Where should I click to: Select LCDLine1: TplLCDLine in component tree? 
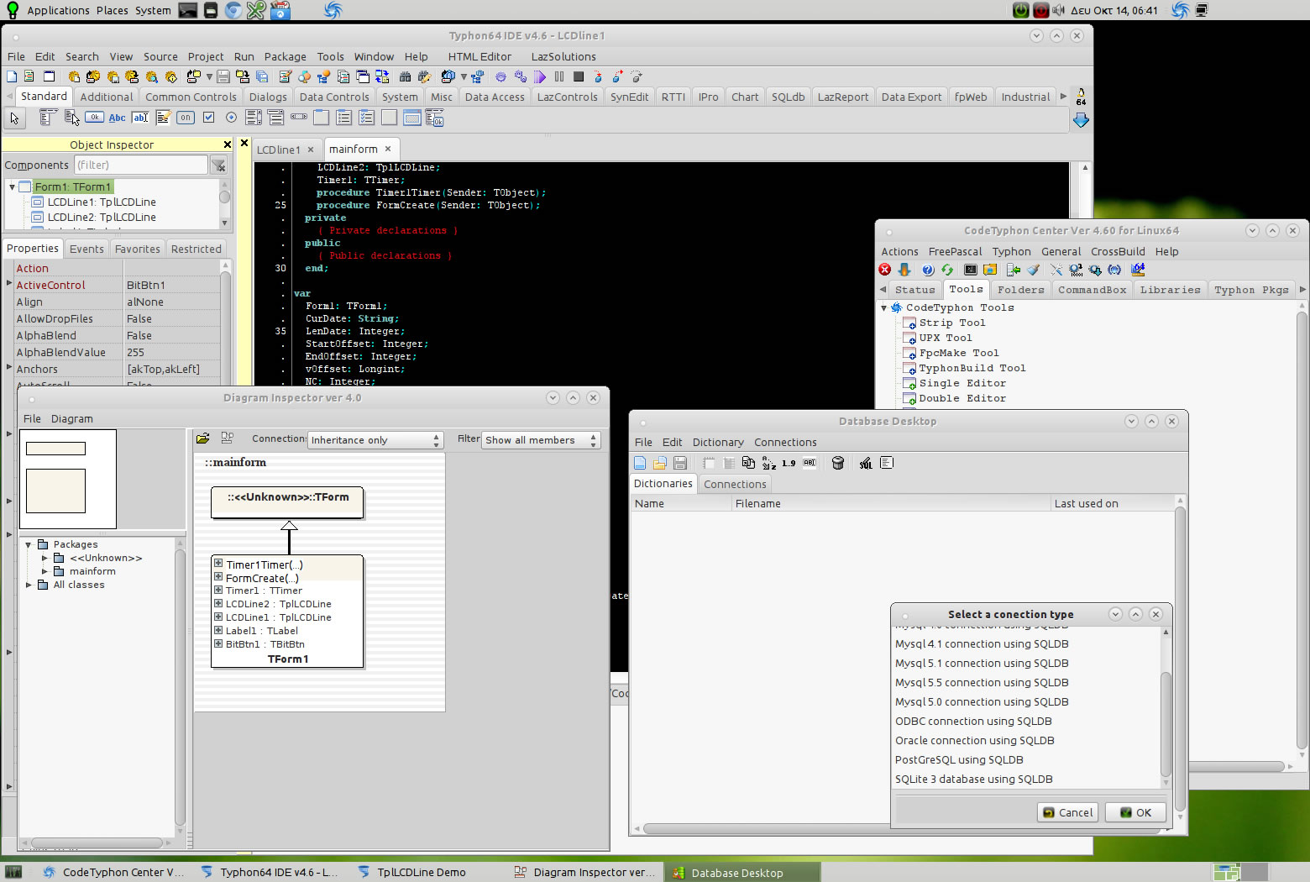click(102, 202)
